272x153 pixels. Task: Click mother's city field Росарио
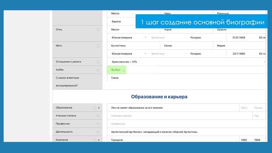[x=207, y=54]
